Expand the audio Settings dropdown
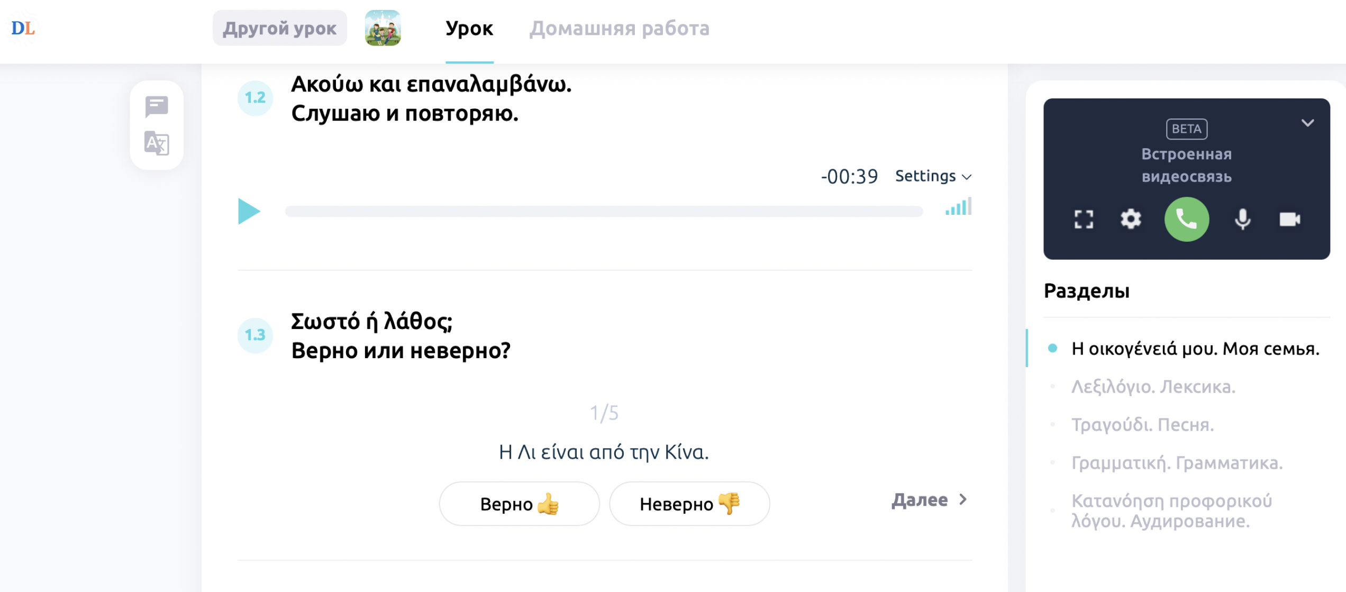This screenshot has width=1346, height=592. tap(933, 176)
